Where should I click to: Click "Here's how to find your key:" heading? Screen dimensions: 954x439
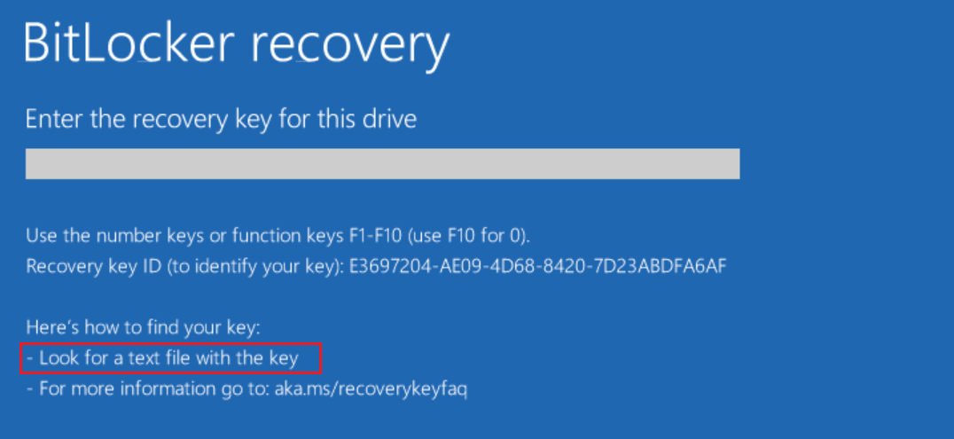[x=143, y=328]
